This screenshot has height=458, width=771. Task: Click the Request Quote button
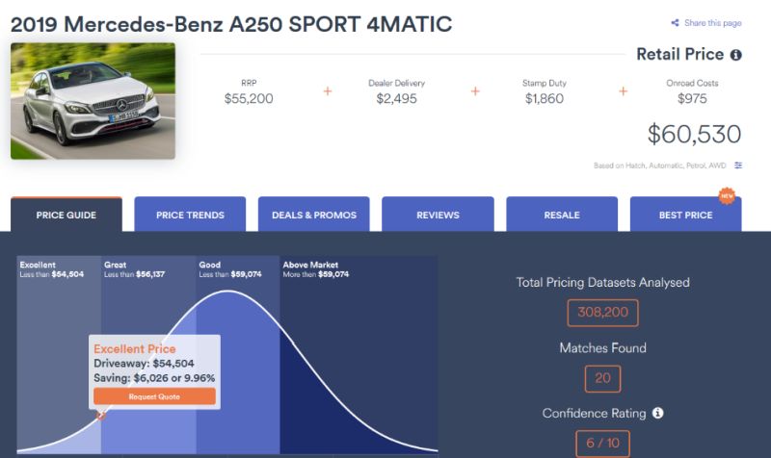(x=154, y=396)
